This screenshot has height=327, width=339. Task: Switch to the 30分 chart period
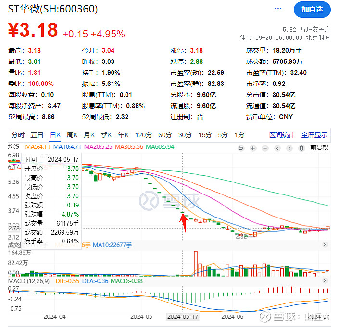[x=185, y=135]
